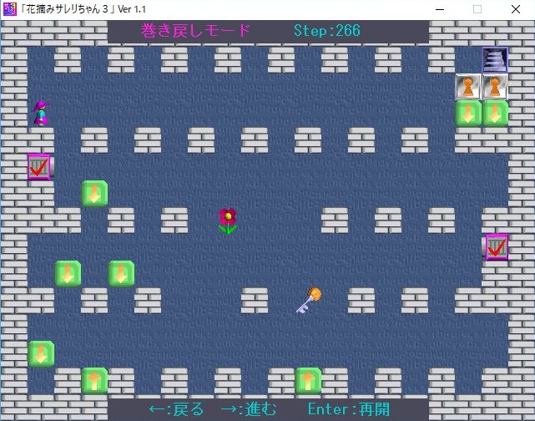Click Enter:再開 to resume the game
The image size is (535, 421).
[x=348, y=409]
